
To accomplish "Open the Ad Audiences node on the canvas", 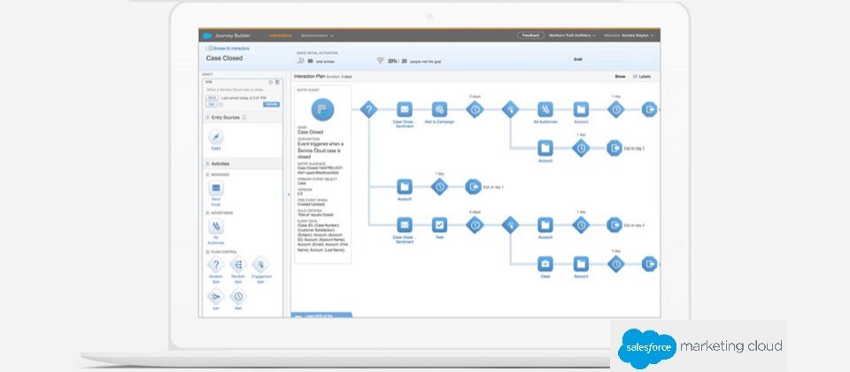I will pyautogui.click(x=545, y=110).
